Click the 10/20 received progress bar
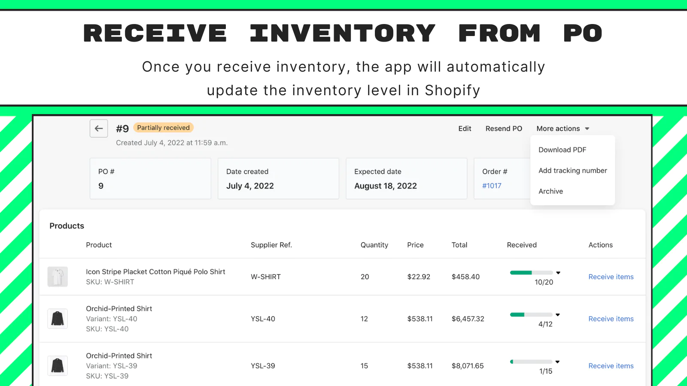Screen dimensions: 687x386 [x=531, y=273]
